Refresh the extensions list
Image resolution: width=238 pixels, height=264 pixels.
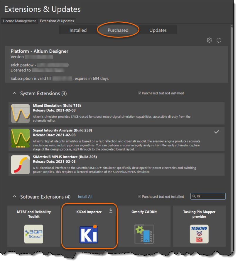(219, 40)
